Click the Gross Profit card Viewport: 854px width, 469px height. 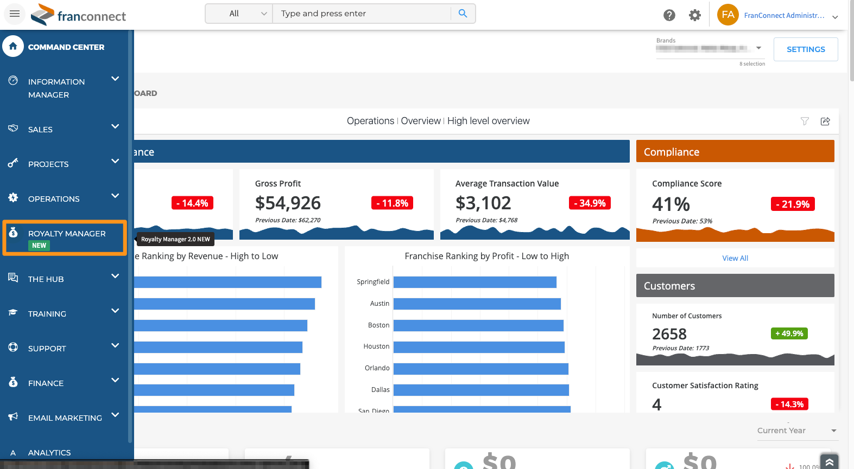coord(337,204)
